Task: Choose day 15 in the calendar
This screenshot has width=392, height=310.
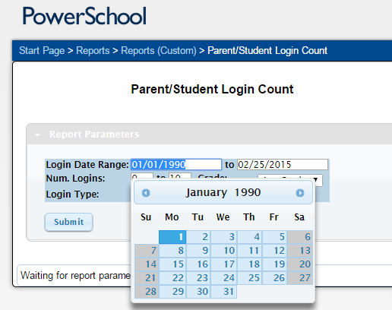Action: click(x=172, y=264)
